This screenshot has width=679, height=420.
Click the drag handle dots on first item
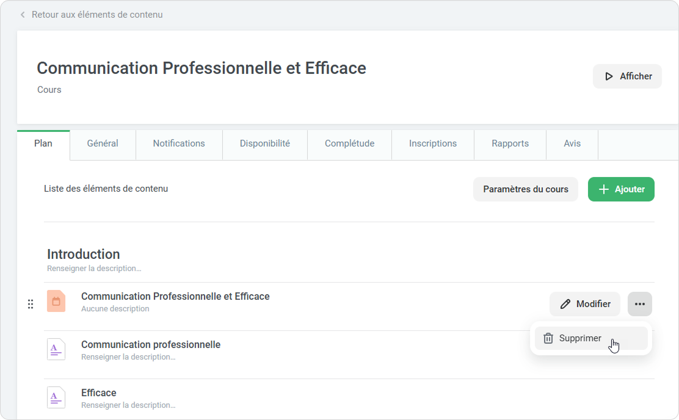[x=31, y=304]
